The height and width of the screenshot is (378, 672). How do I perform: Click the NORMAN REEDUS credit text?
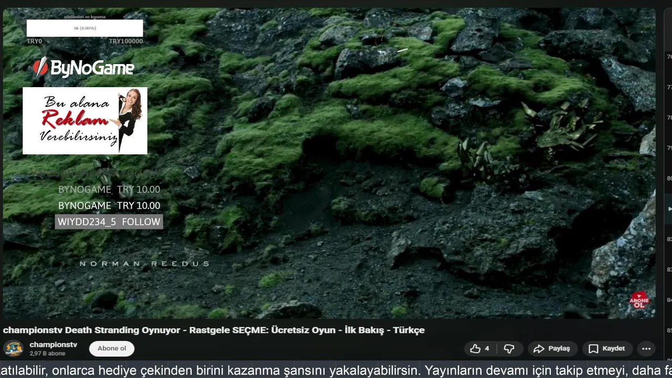pos(144,264)
